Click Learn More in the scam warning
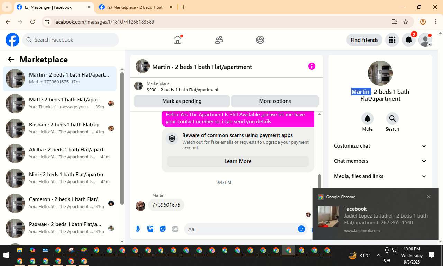This screenshot has width=443, height=266. [238, 161]
